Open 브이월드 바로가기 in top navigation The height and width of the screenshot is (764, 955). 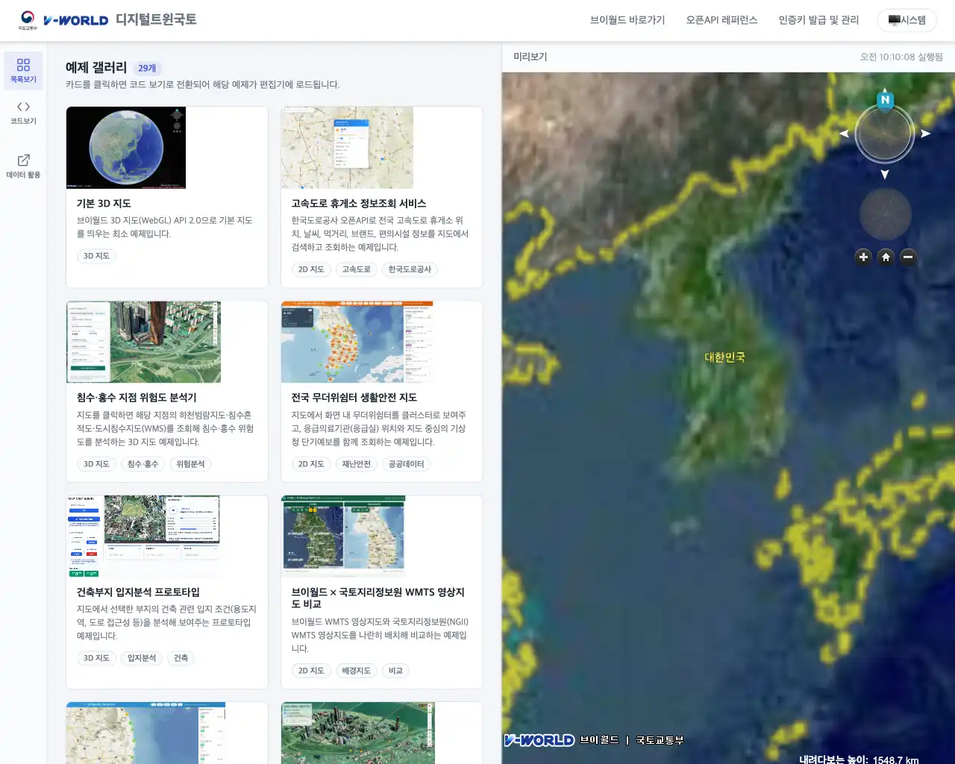tap(627, 20)
